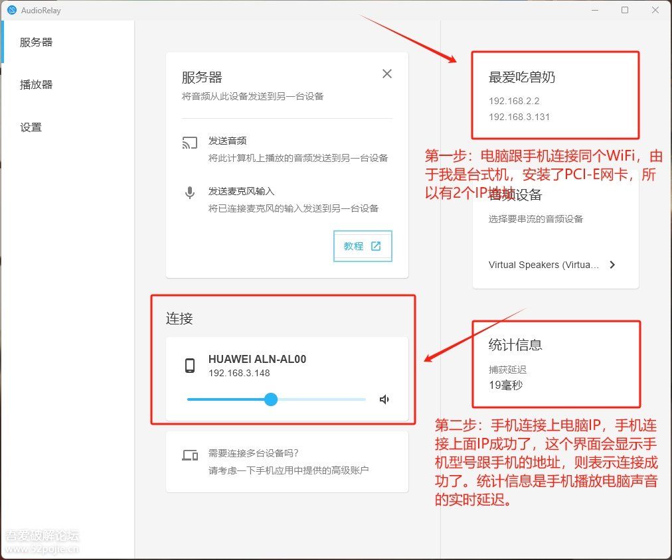Mute the HUAWEI ALN-AL00 speaker icon
672x560 pixels.
tap(384, 399)
